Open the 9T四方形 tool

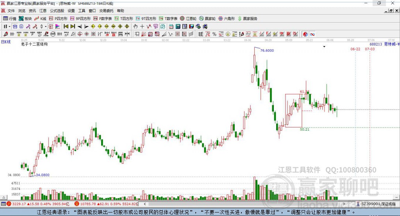pyautogui.click(x=146, y=19)
